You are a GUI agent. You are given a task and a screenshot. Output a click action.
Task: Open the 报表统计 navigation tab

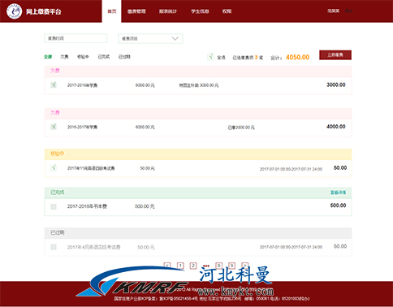tap(168, 11)
